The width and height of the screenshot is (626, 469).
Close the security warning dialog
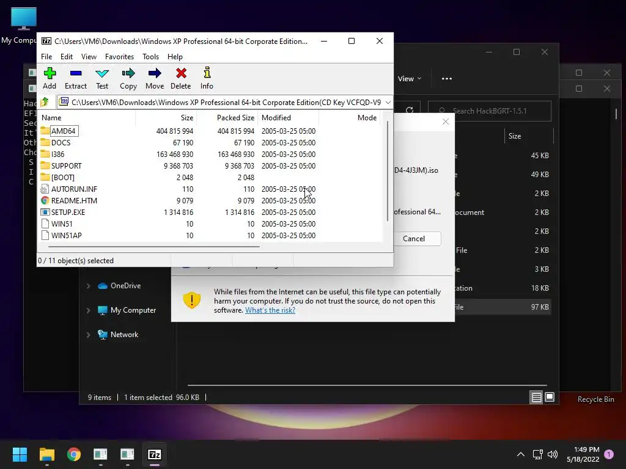(x=446, y=122)
